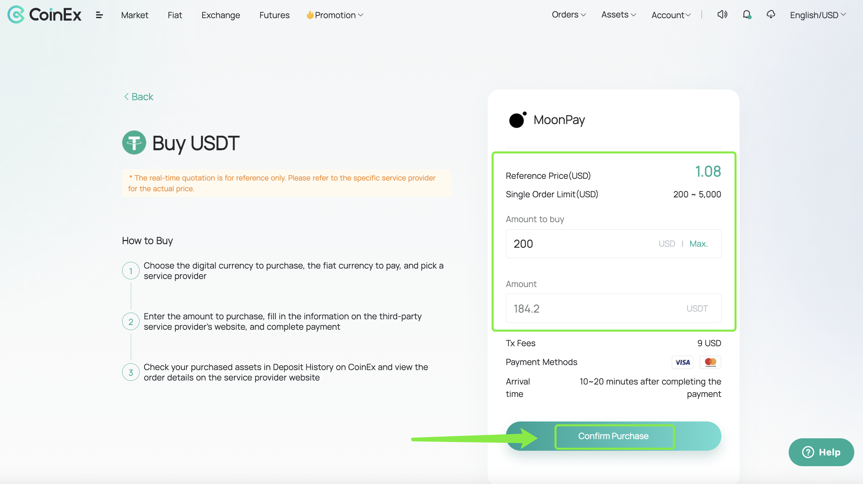This screenshot has width=863, height=484.
Task: Click the MoonPay logo icon
Action: (518, 120)
